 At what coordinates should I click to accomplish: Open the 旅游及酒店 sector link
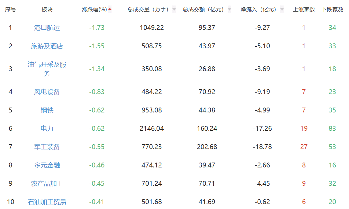[x=47, y=46]
